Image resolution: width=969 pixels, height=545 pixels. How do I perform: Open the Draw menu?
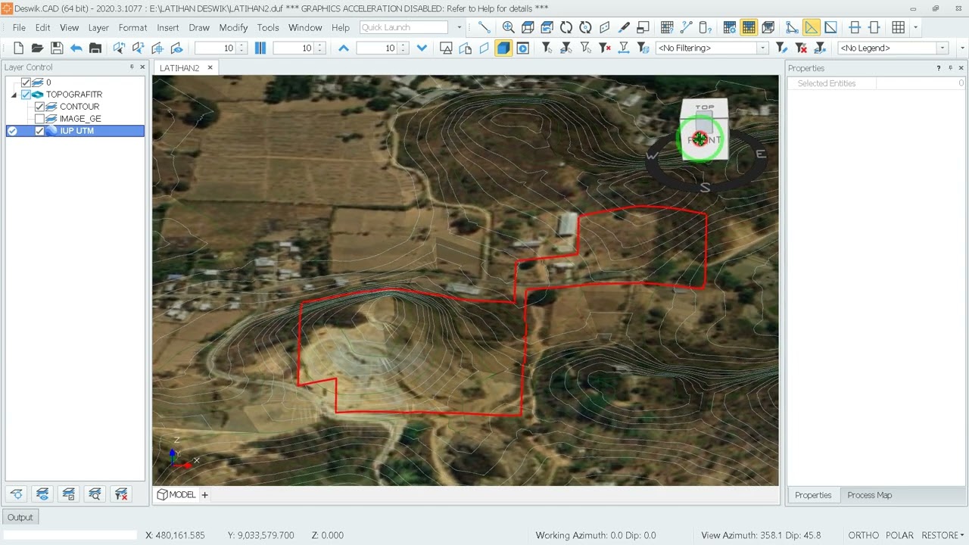tap(199, 27)
